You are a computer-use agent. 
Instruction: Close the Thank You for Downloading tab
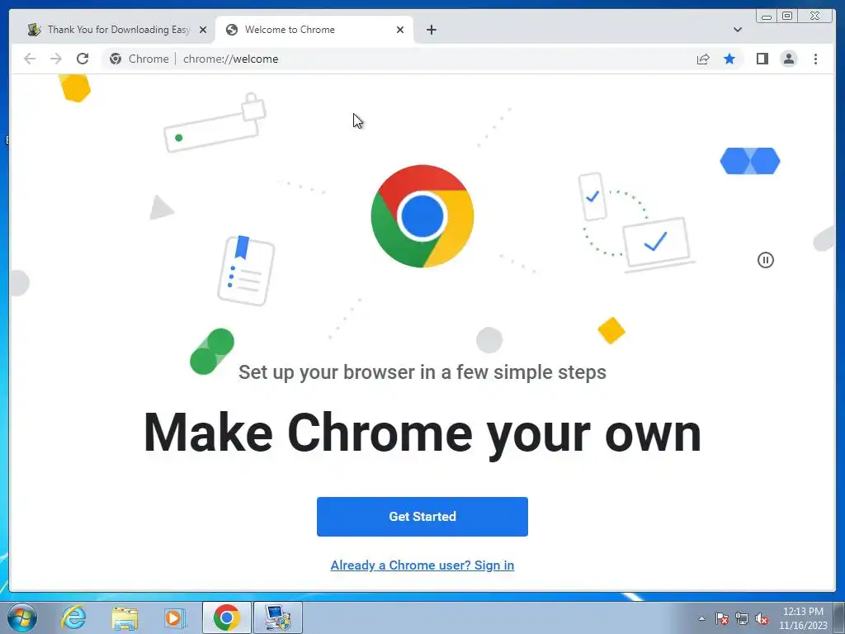[x=203, y=30]
